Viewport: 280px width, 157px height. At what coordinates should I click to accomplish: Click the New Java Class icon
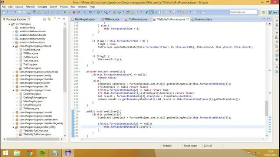tap(119, 12)
